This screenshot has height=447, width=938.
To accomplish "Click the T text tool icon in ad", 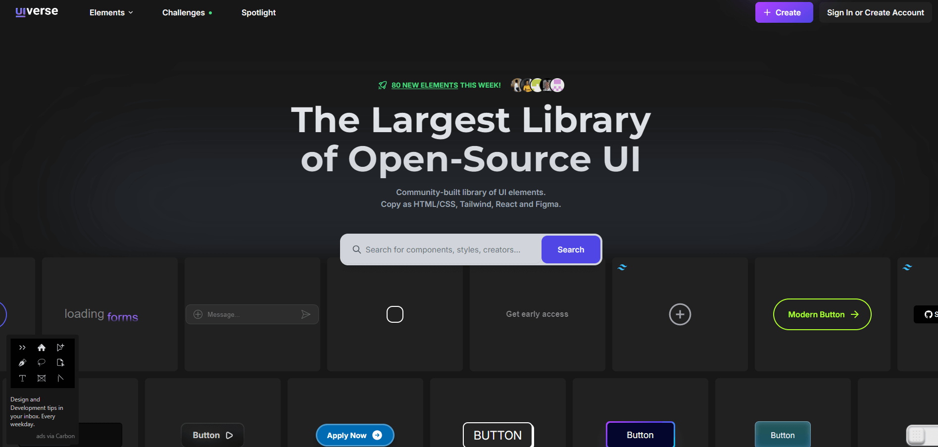I will point(22,378).
